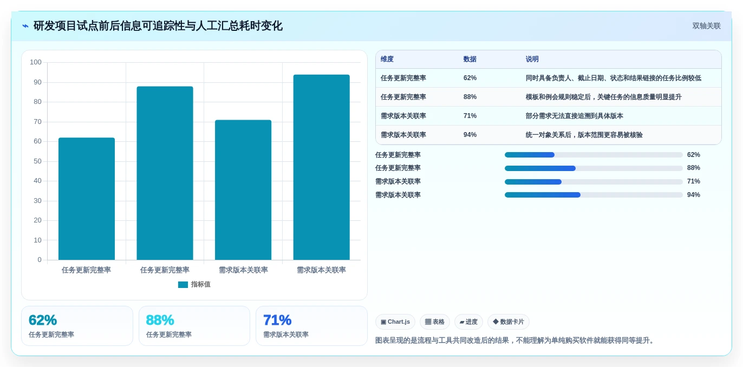Click the table cell showing 62%
This screenshot has height=367, width=743.
pos(470,78)
